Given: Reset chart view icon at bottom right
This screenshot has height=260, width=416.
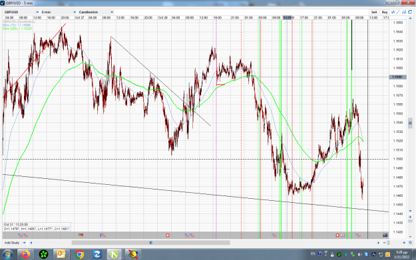Looking at the screenshot, I should point(410,243).
